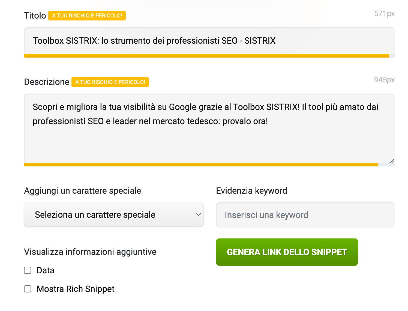
Task: Click the yellow badge next to Titolo
Action: coord(87,16)
